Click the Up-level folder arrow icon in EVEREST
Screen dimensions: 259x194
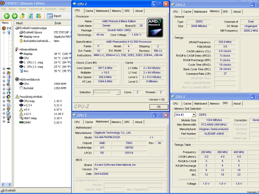click(23, 16)
